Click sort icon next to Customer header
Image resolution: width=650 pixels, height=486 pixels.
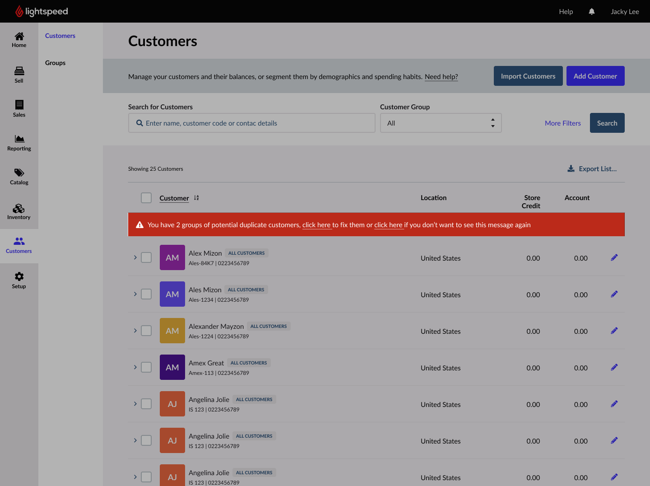coord(196,198)
